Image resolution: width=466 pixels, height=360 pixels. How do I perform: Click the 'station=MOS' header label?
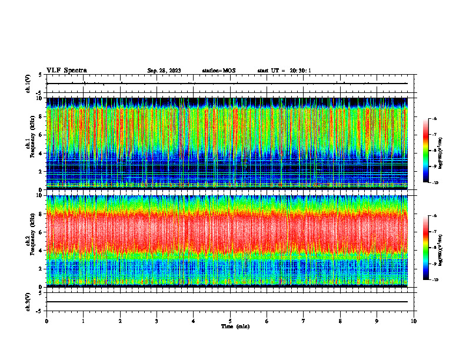(x=219, y=71)
